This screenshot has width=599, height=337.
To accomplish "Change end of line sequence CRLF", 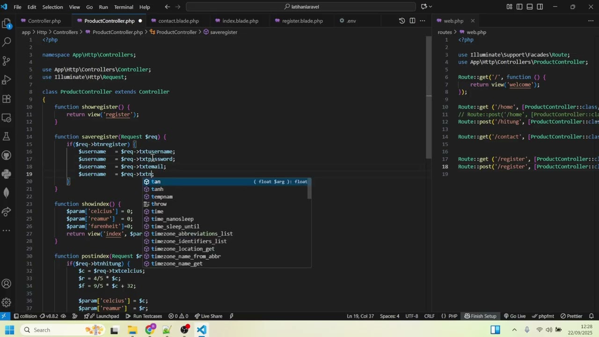I will pos(429,316).
